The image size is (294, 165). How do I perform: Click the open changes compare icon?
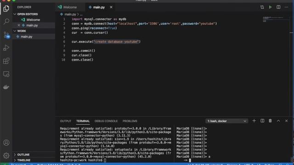pos(262,7)
